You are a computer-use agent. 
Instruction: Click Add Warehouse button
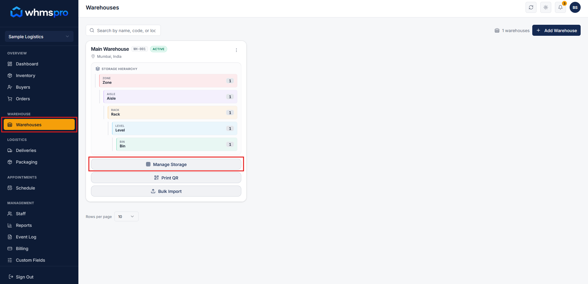(x=556, y=30)
